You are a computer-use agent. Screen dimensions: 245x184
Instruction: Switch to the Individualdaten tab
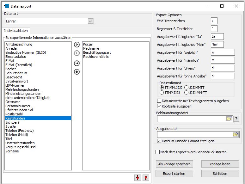16,31
